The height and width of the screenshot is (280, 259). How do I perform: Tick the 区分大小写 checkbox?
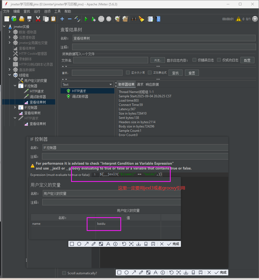click(128, 72)
